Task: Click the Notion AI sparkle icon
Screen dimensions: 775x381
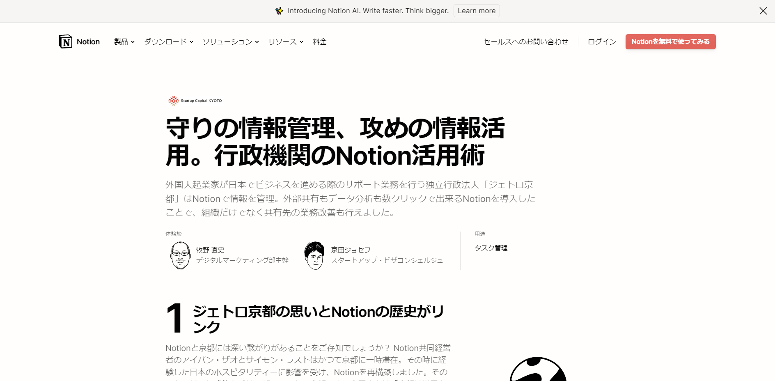Action: point(280,11)
